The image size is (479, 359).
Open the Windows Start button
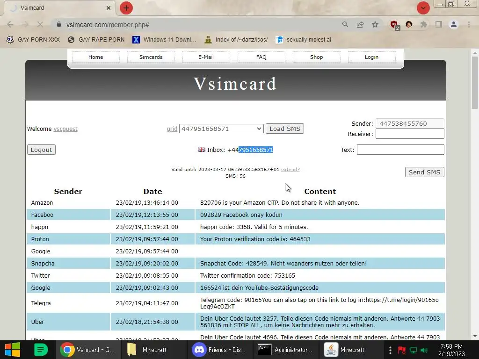(x=13, y=350)
